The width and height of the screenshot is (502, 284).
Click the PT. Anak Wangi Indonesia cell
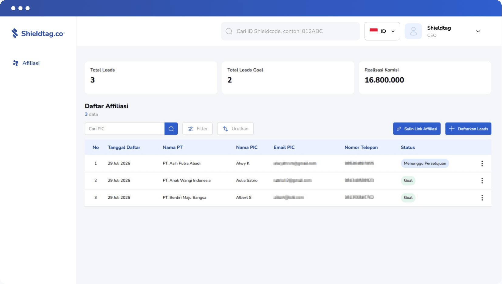[186, 180]
